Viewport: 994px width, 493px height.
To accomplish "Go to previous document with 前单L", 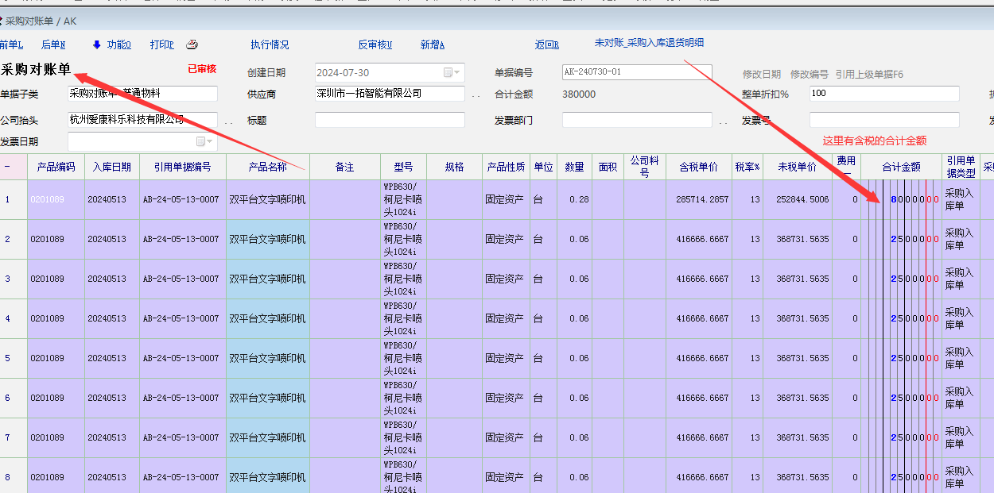I will tap(11, 44).
